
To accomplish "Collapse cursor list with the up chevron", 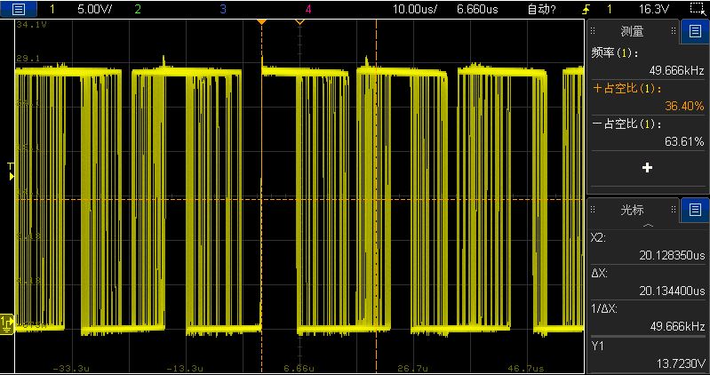I will 649,225.
